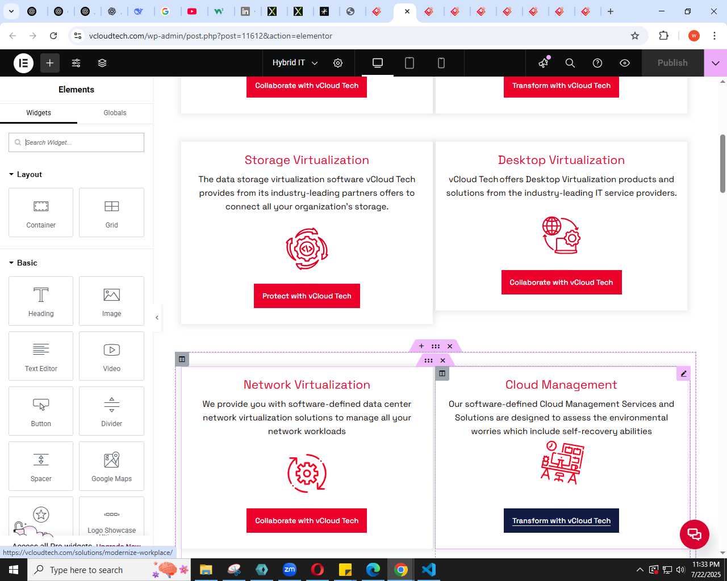Focus the Search Widget field
727x581 pixels.
(x=76, y=142)
